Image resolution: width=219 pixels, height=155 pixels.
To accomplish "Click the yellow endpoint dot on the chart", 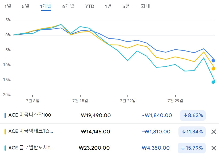I will click(213, 69).
